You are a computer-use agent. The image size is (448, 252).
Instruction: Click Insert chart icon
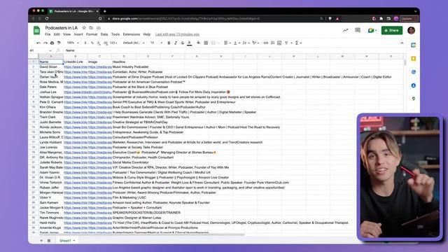pos(279,43)
